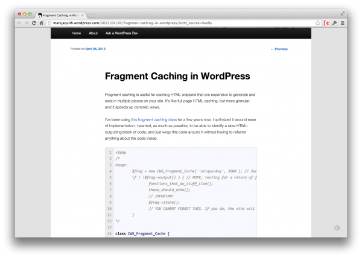Click the 'Usage:' comment line
Image resolution: width=362 pixels, height=258 pixels.
[121, 165]
